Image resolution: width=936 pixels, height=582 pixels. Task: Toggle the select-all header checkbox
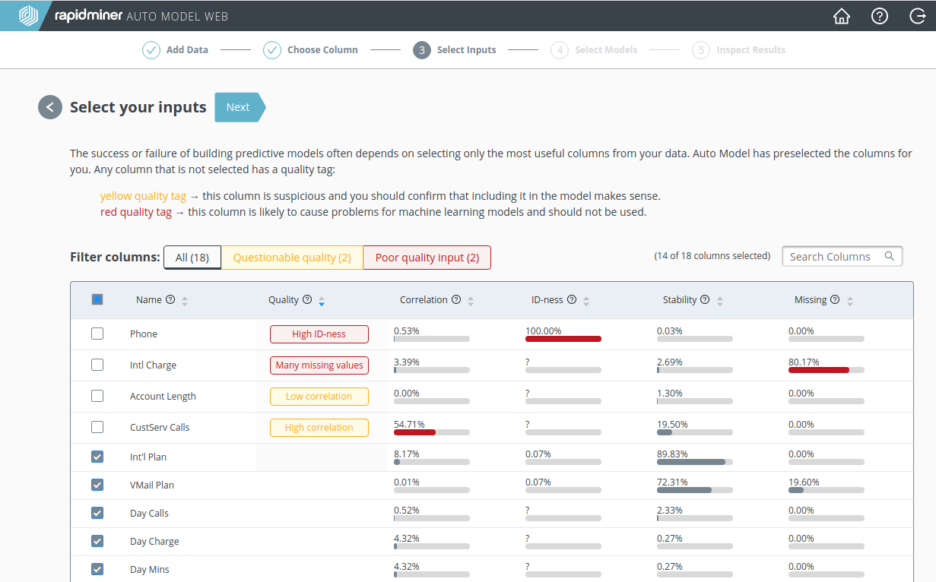click(x=97, y=300)
